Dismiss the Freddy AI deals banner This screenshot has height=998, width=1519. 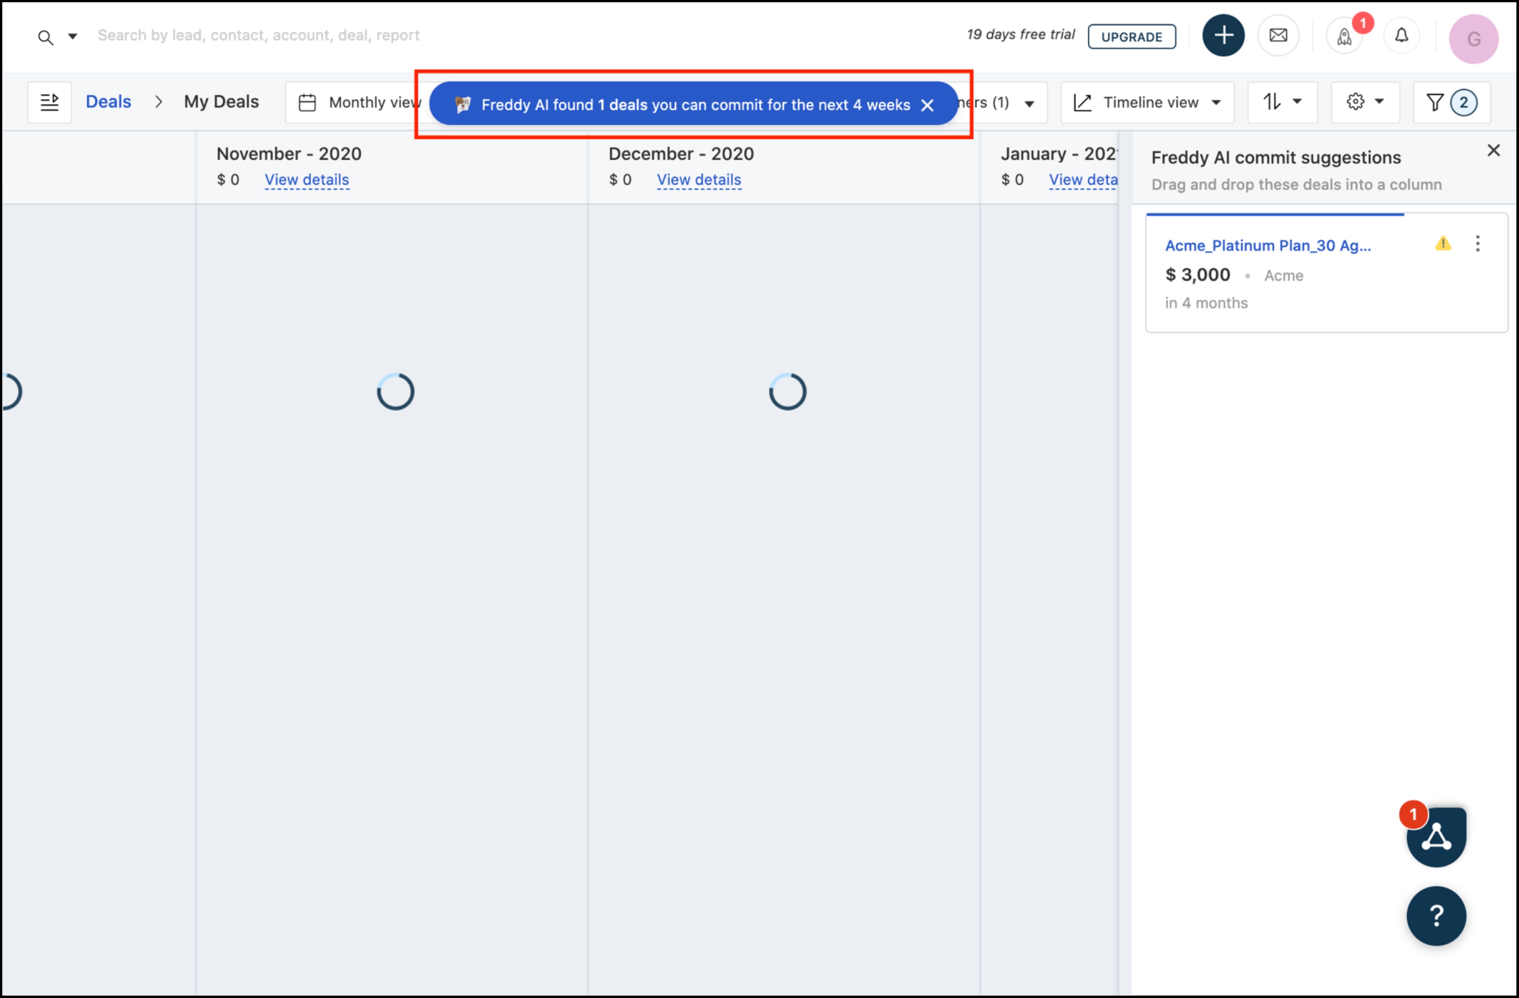[927, 105]
